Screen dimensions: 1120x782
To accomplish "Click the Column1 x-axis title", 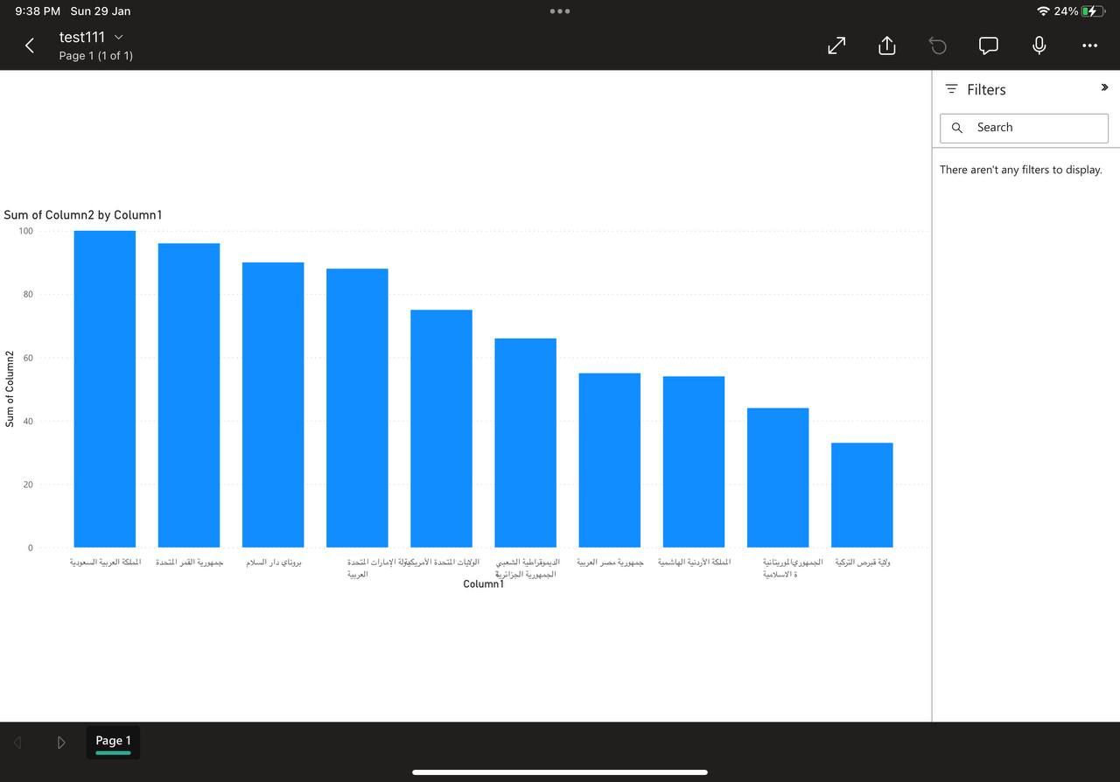I will pos(484,583).
